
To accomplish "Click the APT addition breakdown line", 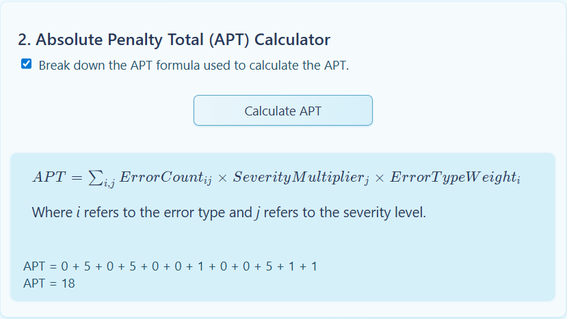I will (x=170, y=266).
